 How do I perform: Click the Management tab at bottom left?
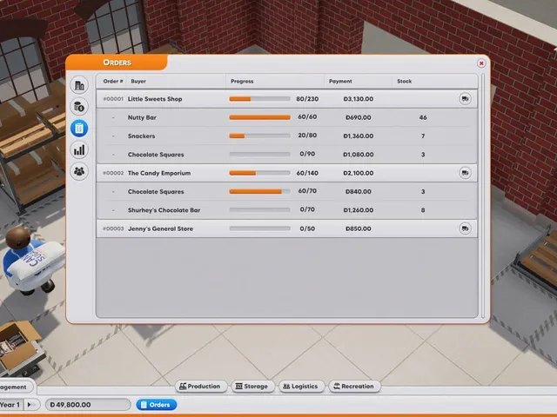(x=17, y=387)
